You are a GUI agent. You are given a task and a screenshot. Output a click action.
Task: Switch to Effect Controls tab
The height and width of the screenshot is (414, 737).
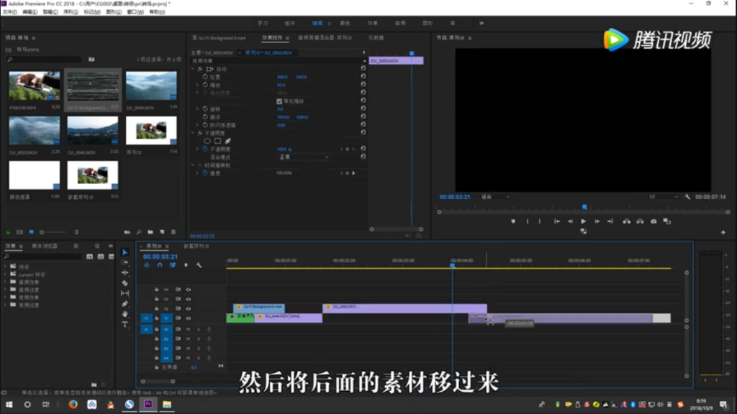[x=272, y=37]
